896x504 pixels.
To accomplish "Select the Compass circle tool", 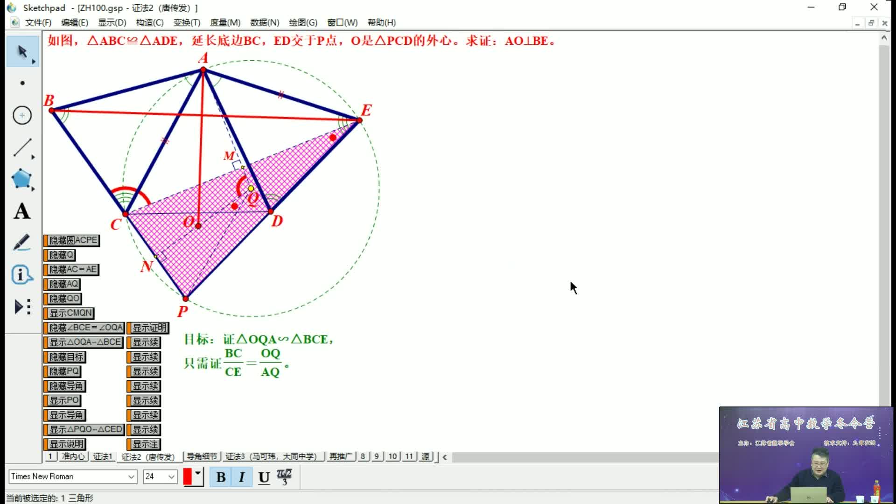I will [22, 115].
